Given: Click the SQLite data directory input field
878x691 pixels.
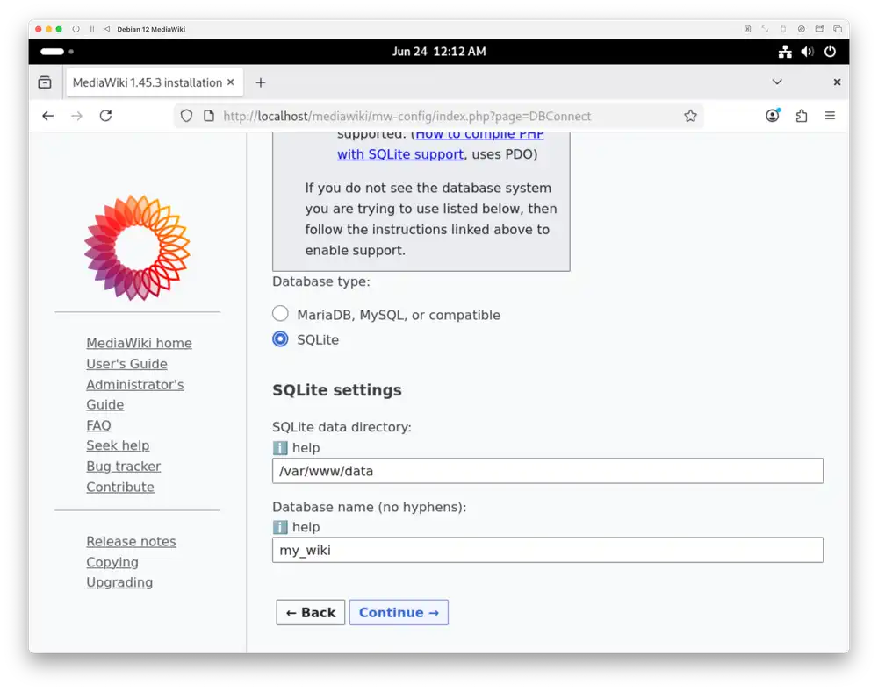Looking at the screenshot, I should (x=548, y=471).
